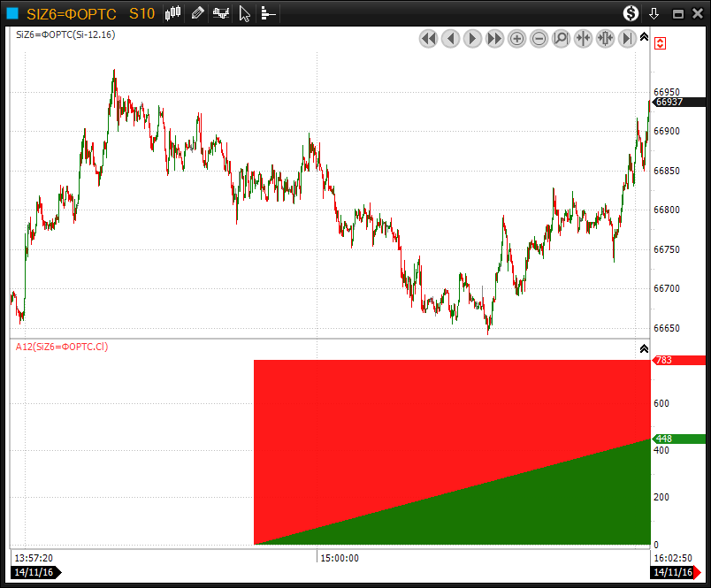Image resolution: width=711 pixels, height=588 pixels.
Task: Zoom out with the minus button
Action: 539,38
